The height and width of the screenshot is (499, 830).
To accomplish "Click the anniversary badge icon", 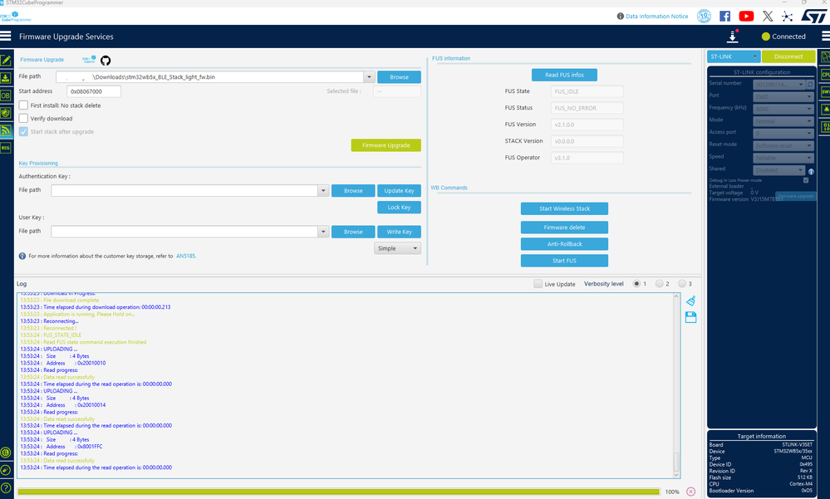I will (704, 16).
